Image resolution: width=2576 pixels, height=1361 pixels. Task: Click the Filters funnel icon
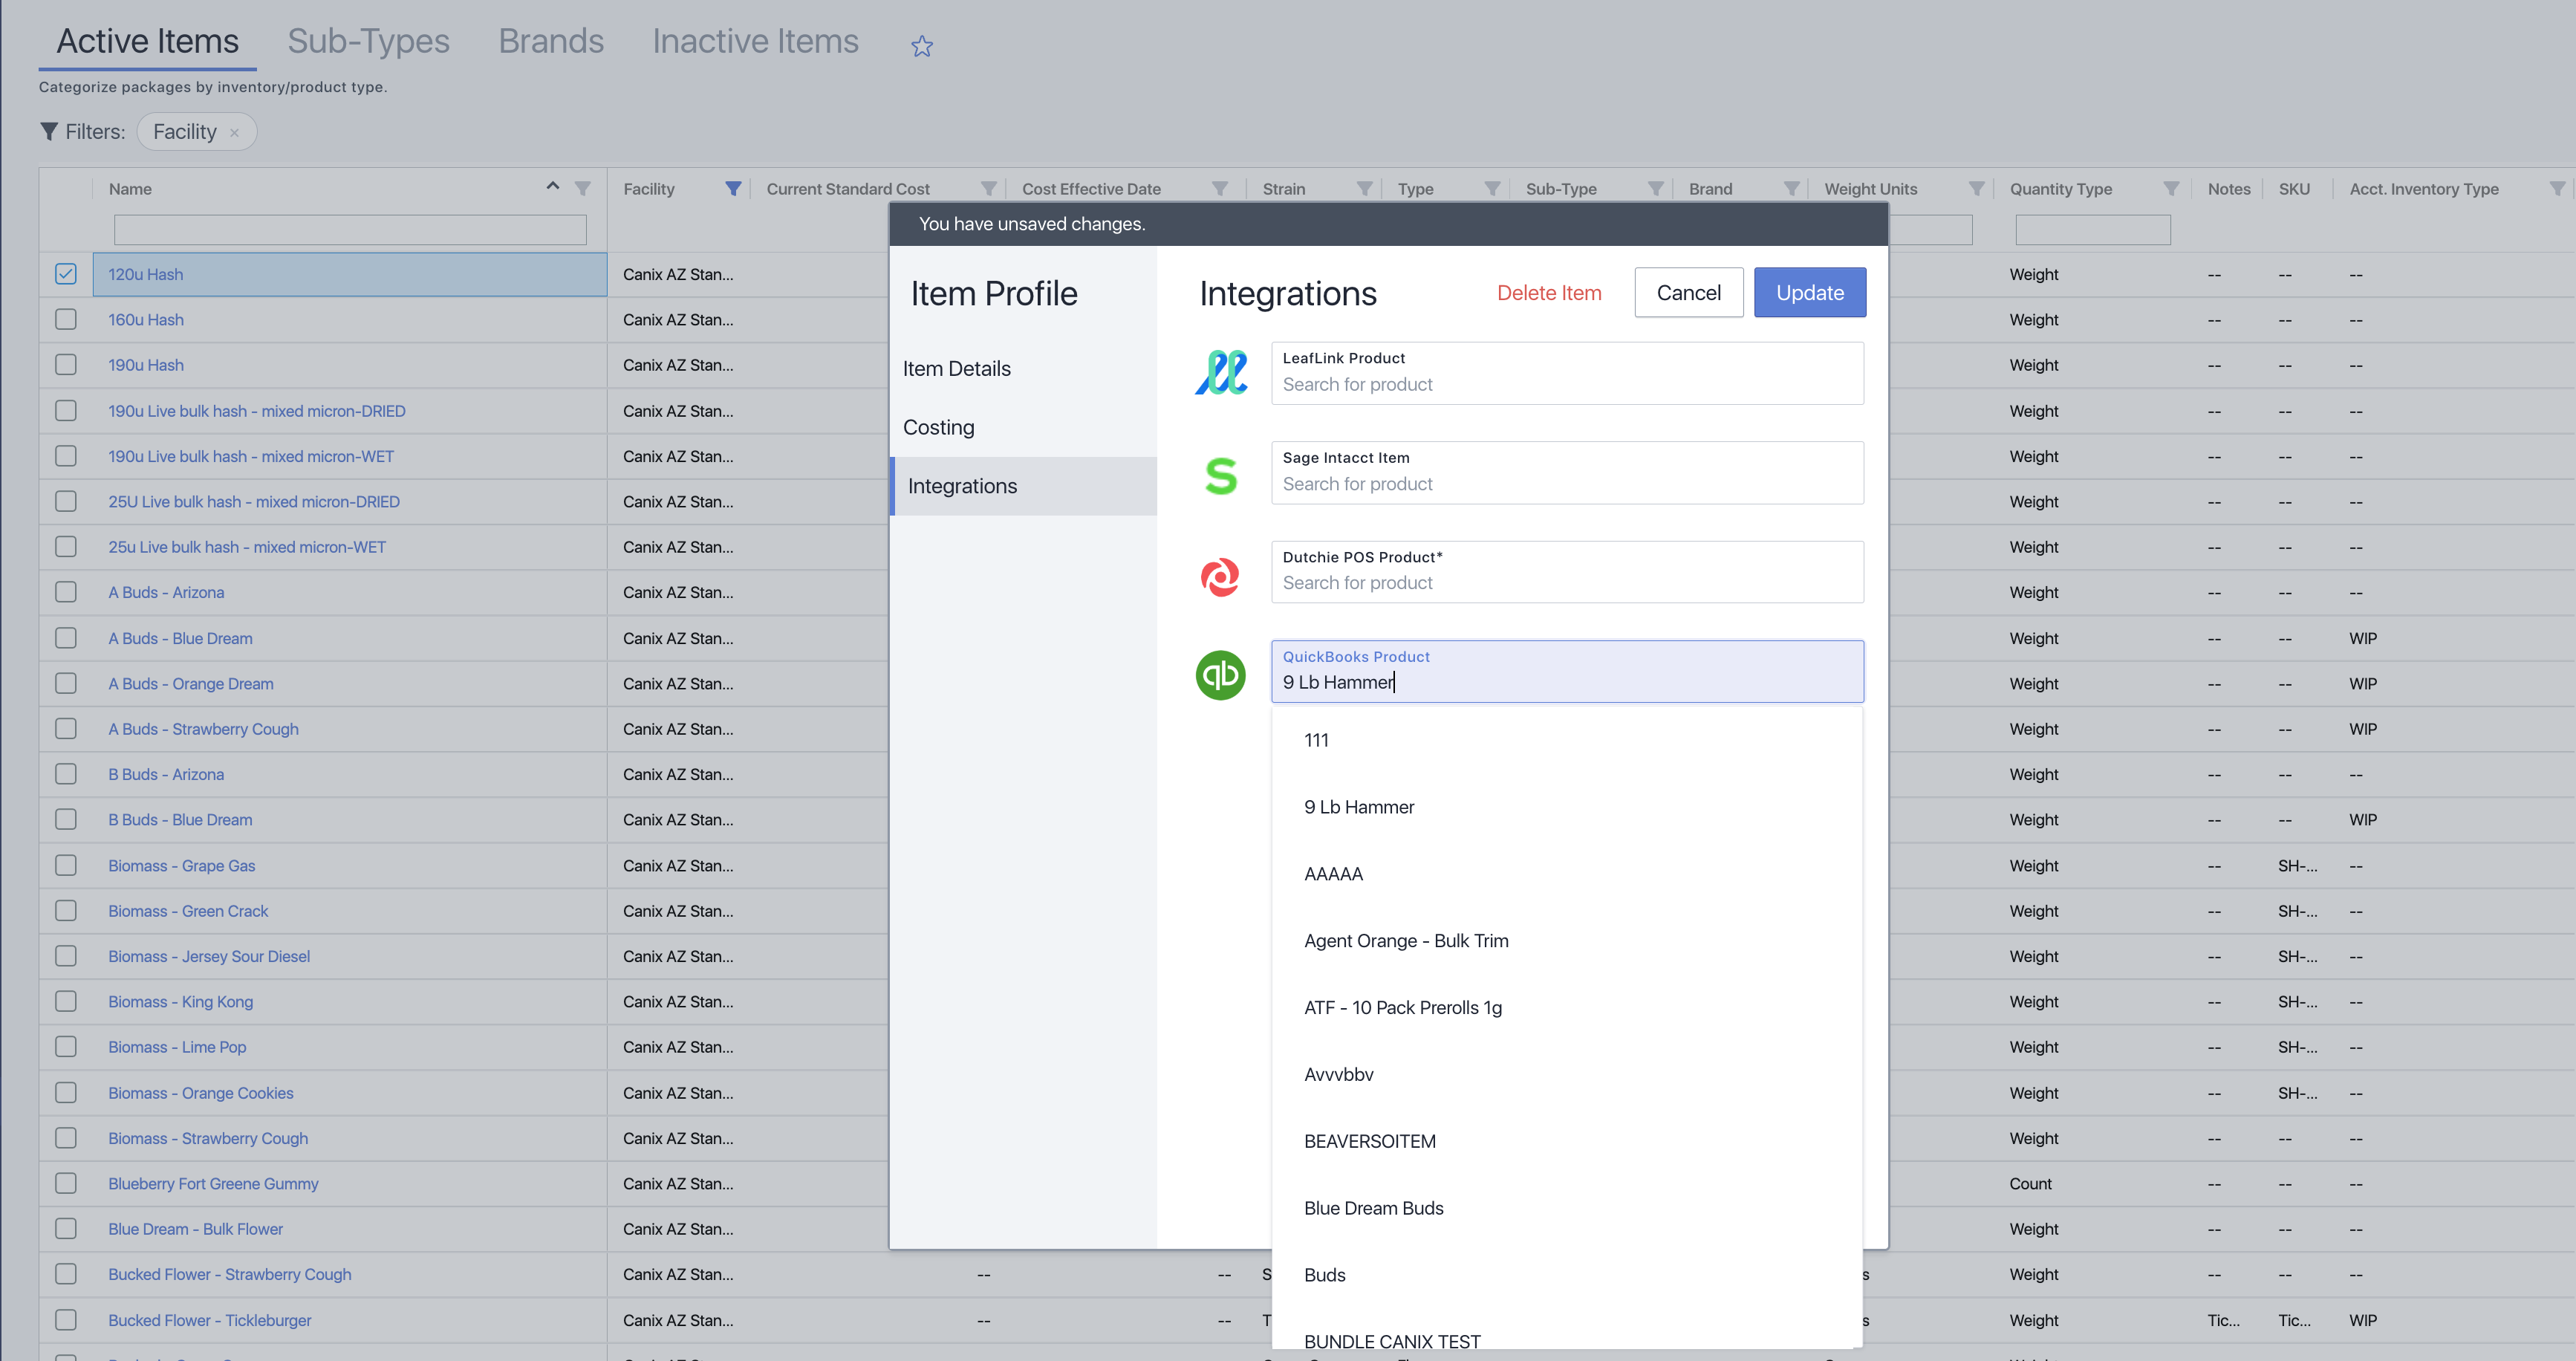click(x=48, y=131)
